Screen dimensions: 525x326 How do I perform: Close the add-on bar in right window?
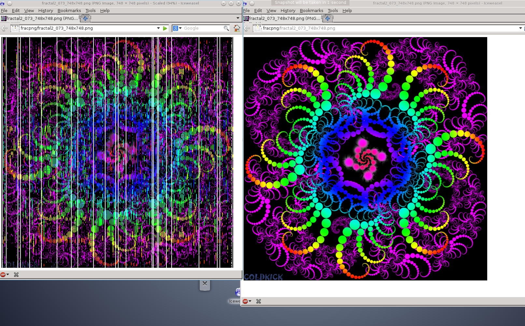[259, 301]
